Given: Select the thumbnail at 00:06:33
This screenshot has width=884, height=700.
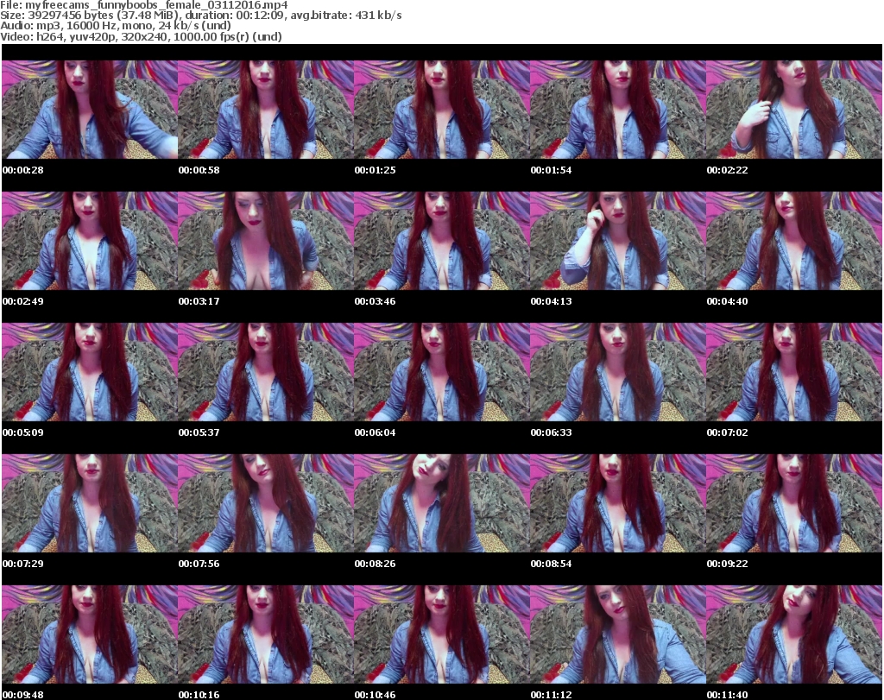Looking at the screenshot, I should coord(618,372).
